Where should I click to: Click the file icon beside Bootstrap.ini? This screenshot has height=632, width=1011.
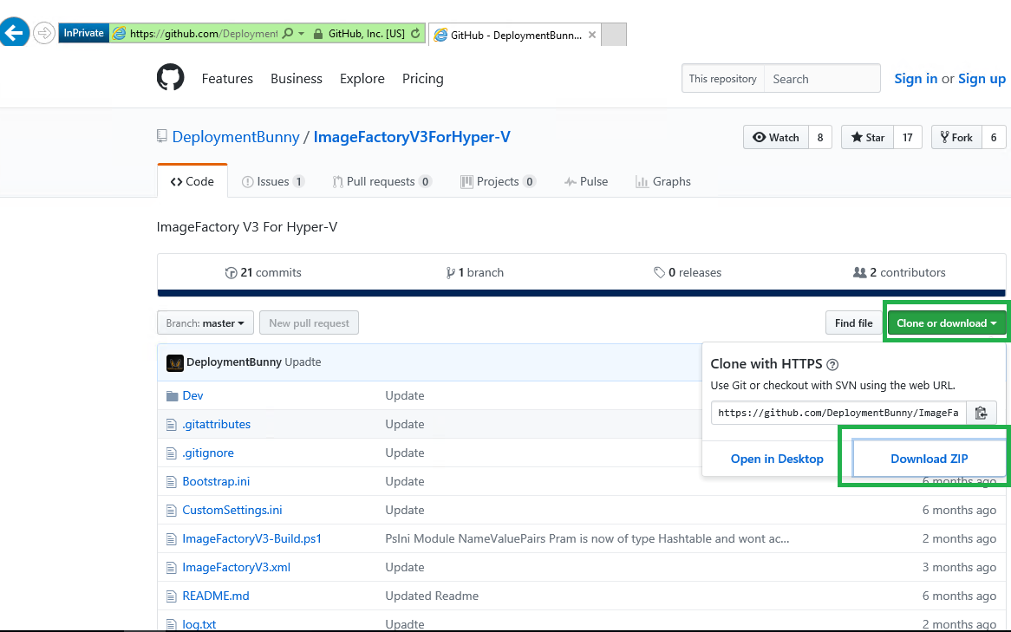coord(172,482)
